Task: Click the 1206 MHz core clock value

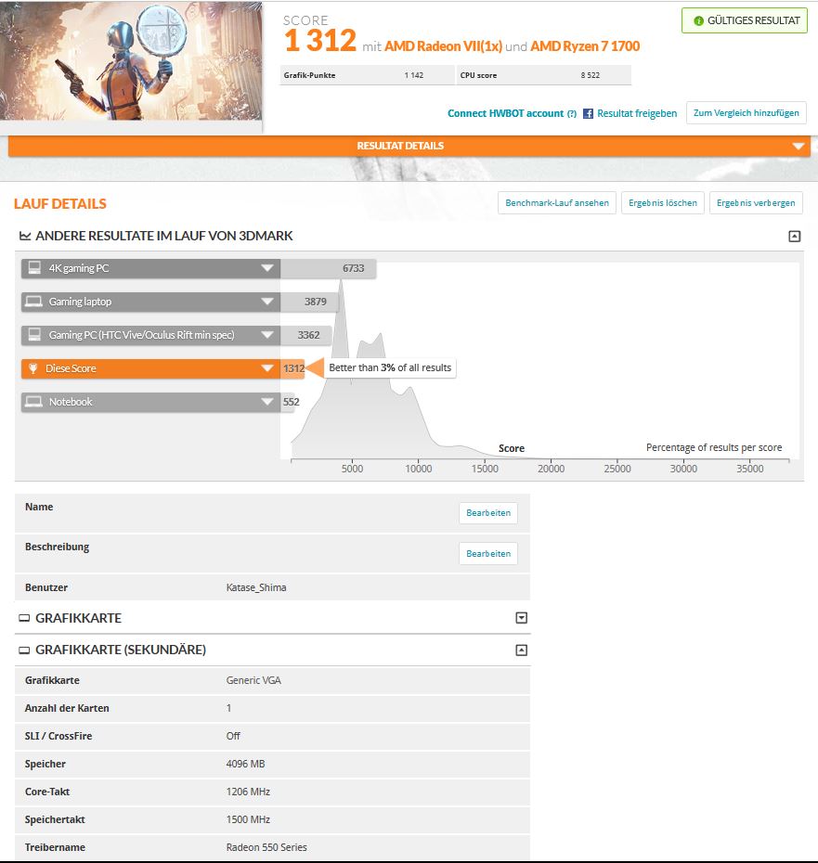Action: click(x=248, y=792)
